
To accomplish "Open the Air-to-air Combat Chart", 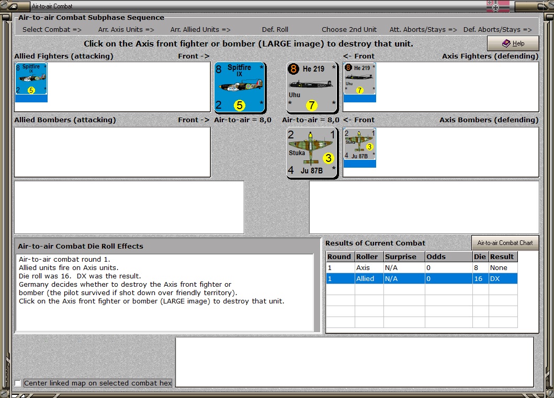I will [505, 243].
